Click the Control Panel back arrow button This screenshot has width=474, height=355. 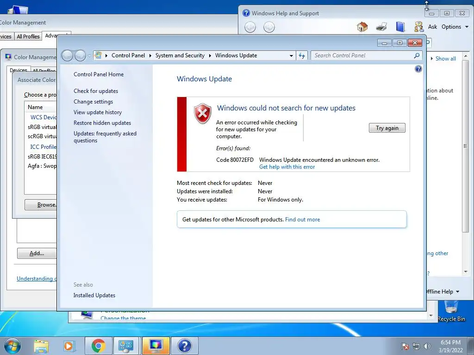tap(67, 55)
